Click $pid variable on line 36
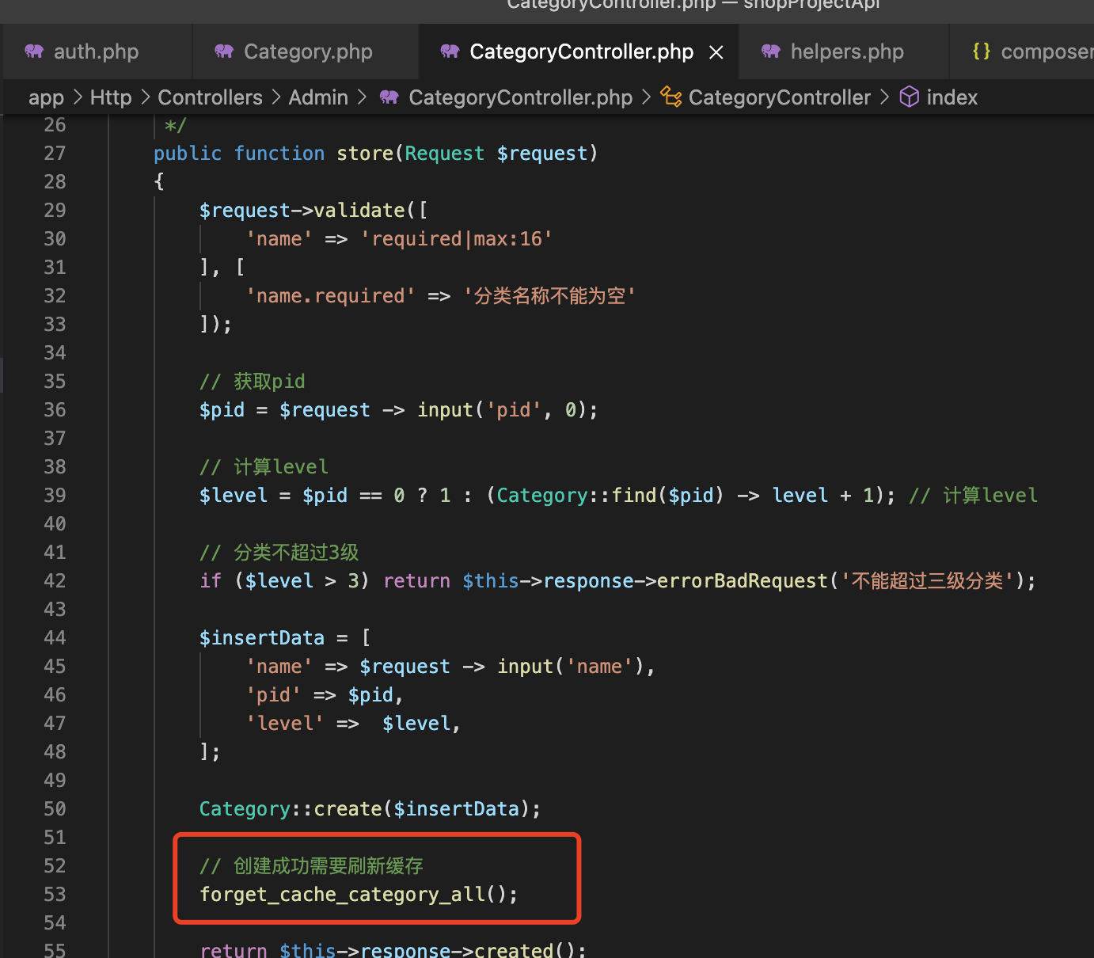 (222, 410)
